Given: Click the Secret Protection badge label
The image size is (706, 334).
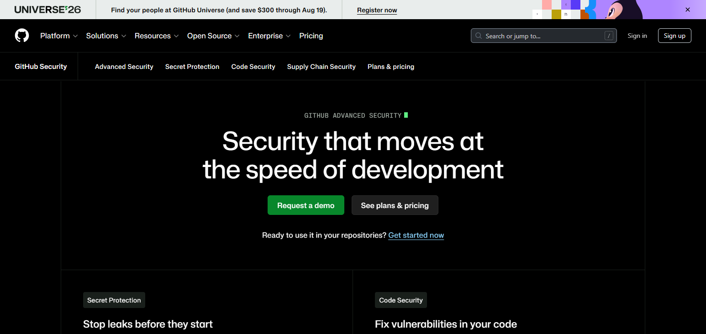Looking at the screenshot, I should (x=114, y=300).
